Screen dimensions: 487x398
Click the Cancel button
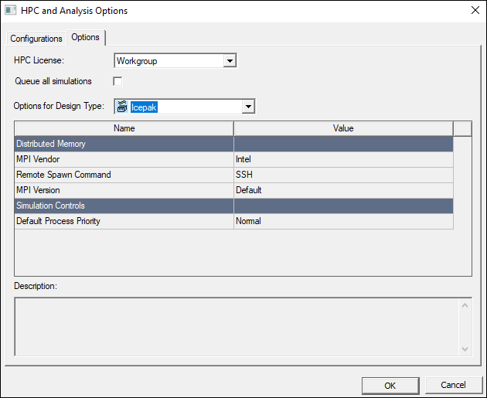point(453,385)
